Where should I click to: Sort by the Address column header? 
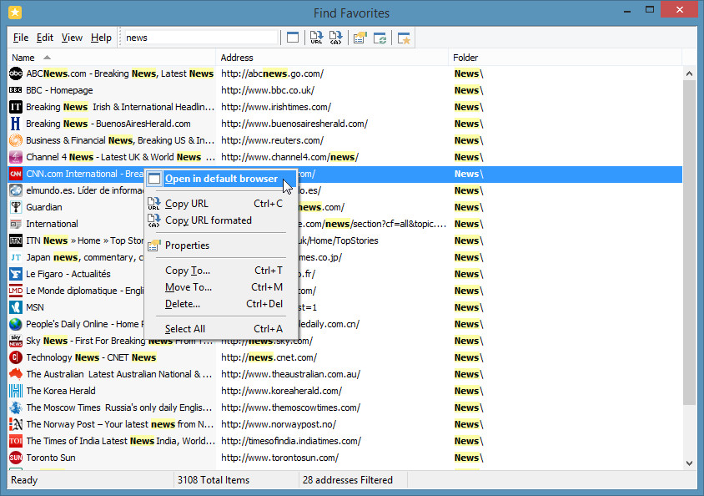coord(332,58)
